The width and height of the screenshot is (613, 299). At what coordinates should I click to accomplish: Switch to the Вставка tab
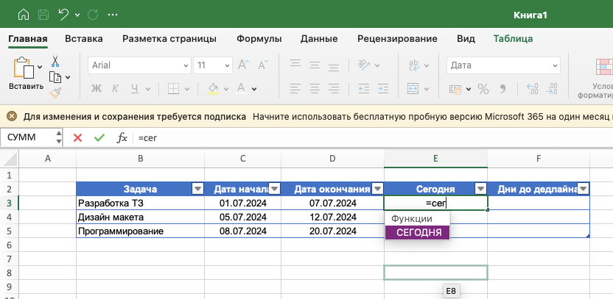pos(84,39)
